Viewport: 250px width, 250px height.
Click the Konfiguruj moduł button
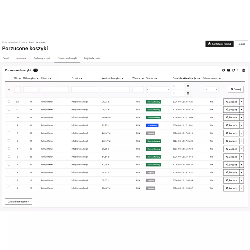coord(219,44)
